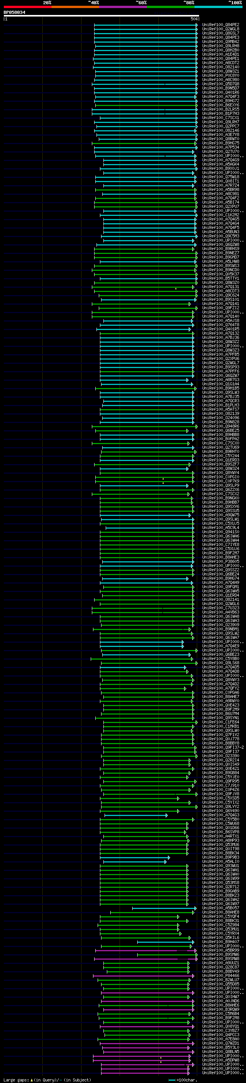The height and width of the screenshot is (1083, 246).
Task: Click hit label UniRef100_B9H407
Action: [221, 942]
